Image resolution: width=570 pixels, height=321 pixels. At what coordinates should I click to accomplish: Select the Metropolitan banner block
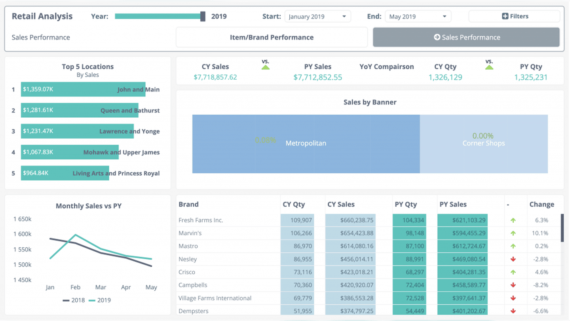(x=306, y=143)
